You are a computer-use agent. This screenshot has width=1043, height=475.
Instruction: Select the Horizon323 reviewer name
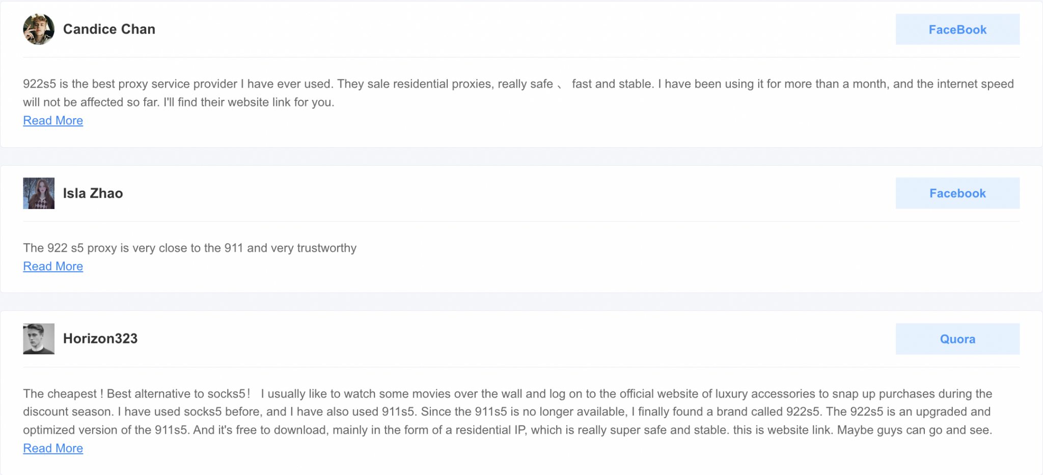[x=100, y=339]
